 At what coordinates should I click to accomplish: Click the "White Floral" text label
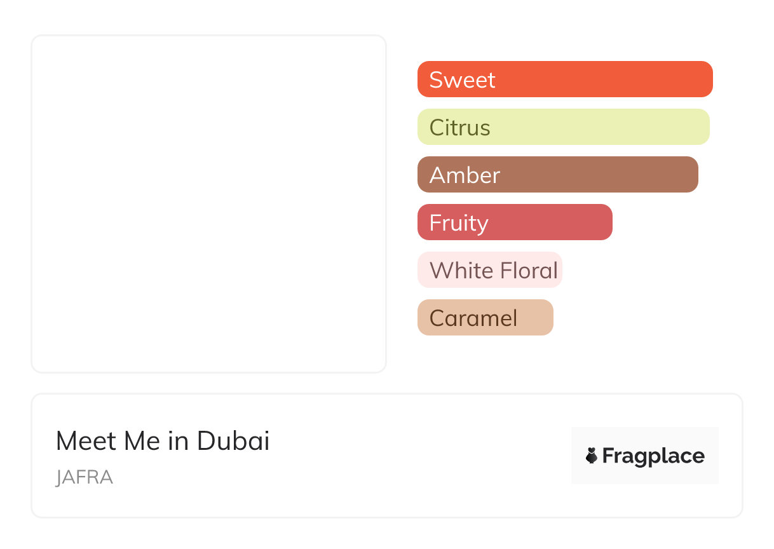click(x=493, y=271)
